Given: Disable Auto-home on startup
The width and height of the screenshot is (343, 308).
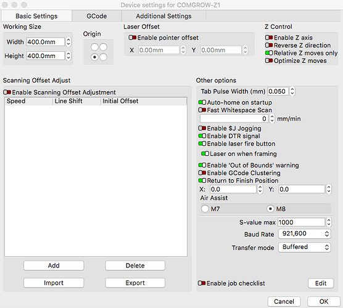Looking at the screenshot, I should (202, 102).
